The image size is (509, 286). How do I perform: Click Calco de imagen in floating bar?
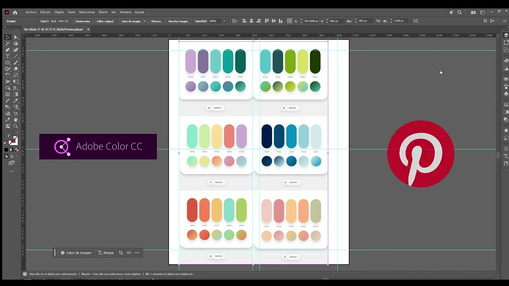click(76, 253)
